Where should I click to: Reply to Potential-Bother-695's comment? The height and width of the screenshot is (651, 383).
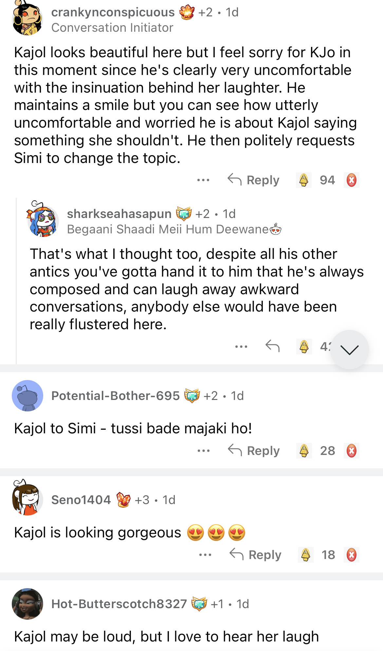click(254, 451)
